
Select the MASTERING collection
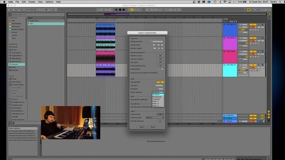click(x=17, y=24)
